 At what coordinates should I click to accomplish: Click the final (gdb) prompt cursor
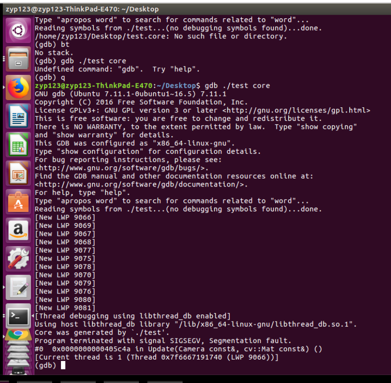click(x=63, y=365)
